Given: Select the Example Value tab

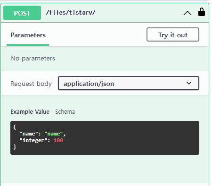Looking at the screenshot, I should (30, 112).
